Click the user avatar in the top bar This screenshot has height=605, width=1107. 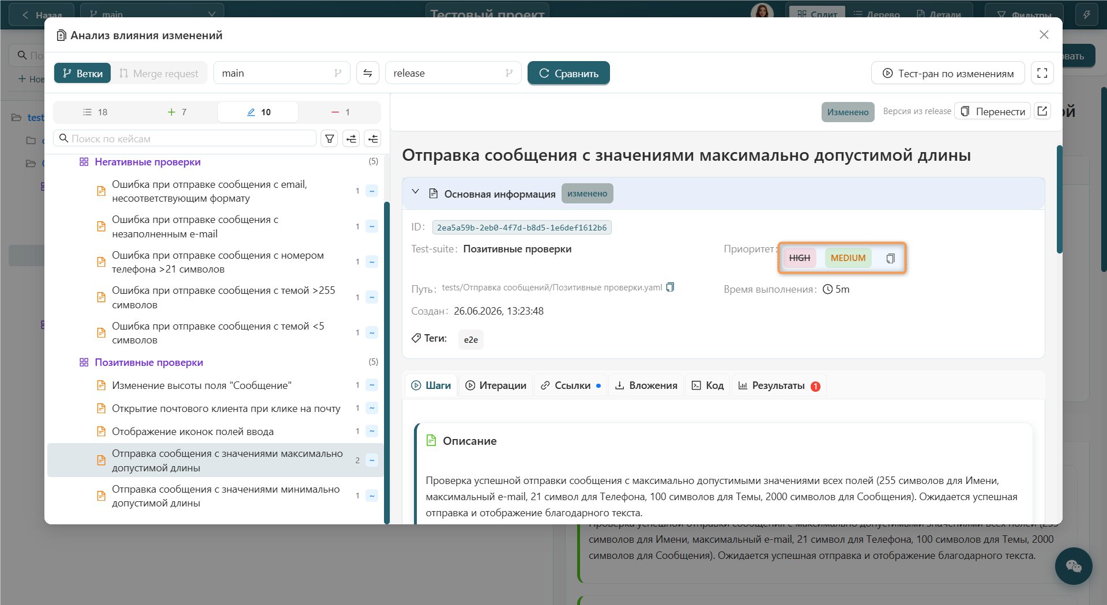tap(762, 12)
